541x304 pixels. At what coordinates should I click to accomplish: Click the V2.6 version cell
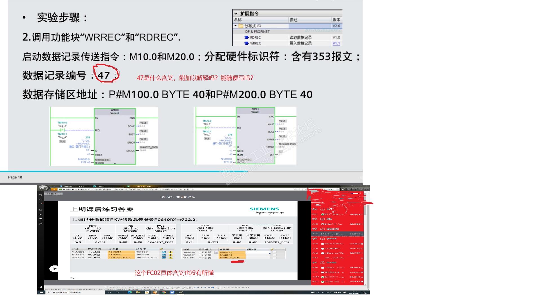click(336, 26)
